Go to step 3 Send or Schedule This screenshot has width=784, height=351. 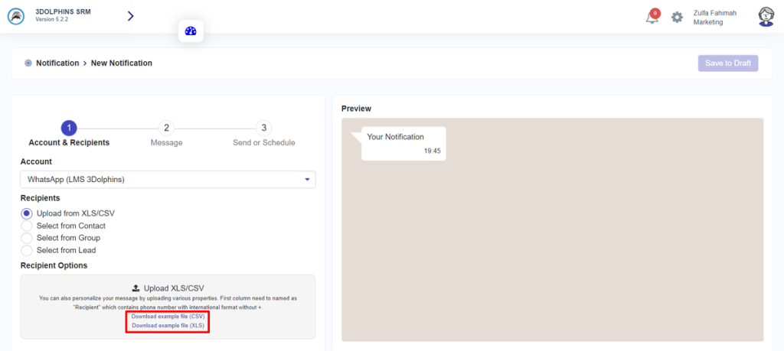tap(263, 128)
